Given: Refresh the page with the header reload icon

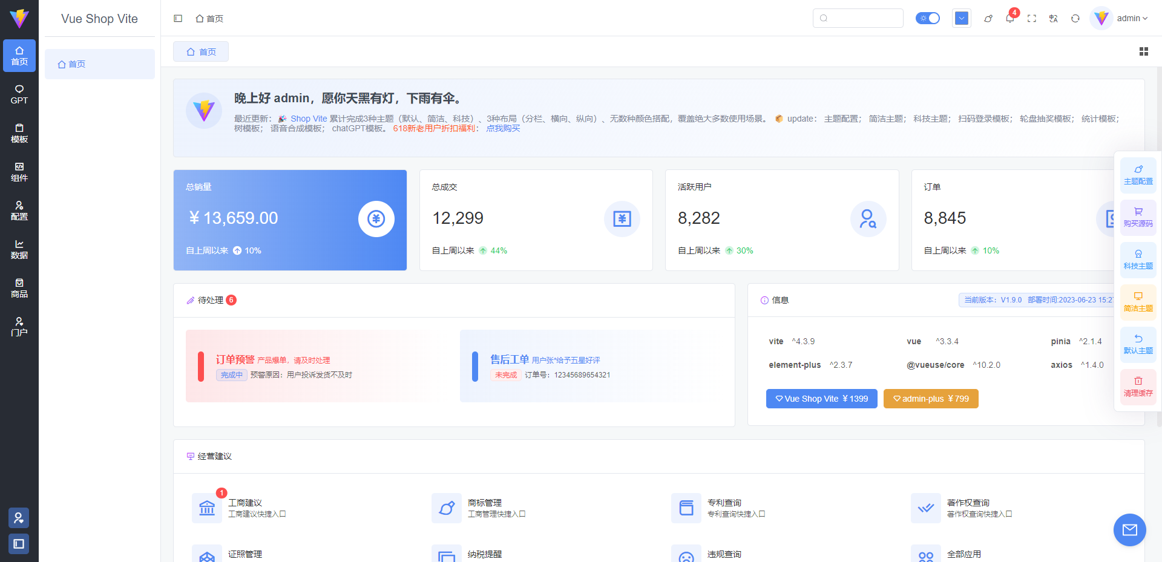Looking at the screenshot, I should click(1075, 19).
